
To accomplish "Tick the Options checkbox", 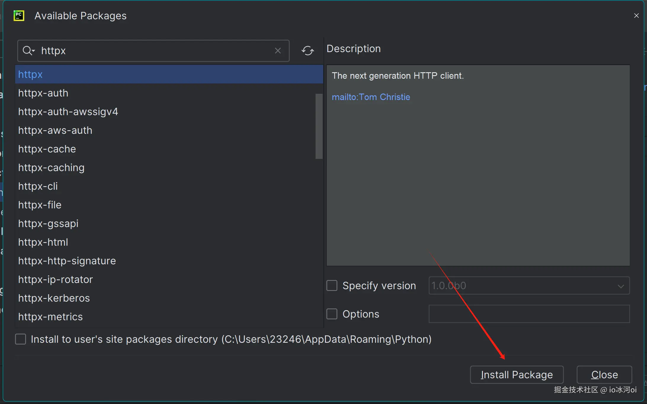I will pos(332,314).
